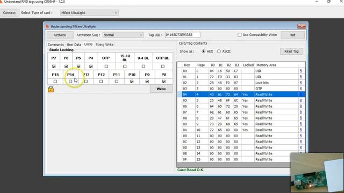Click the R link in the page 13 row
The height and width of the screenshot is (193, 344).
[x=301, y=148]
